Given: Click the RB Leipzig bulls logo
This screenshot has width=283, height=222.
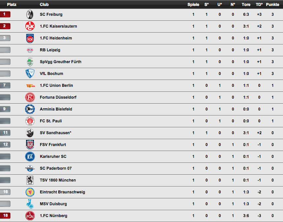Looking at the screenshot, I should pos(30,50).
